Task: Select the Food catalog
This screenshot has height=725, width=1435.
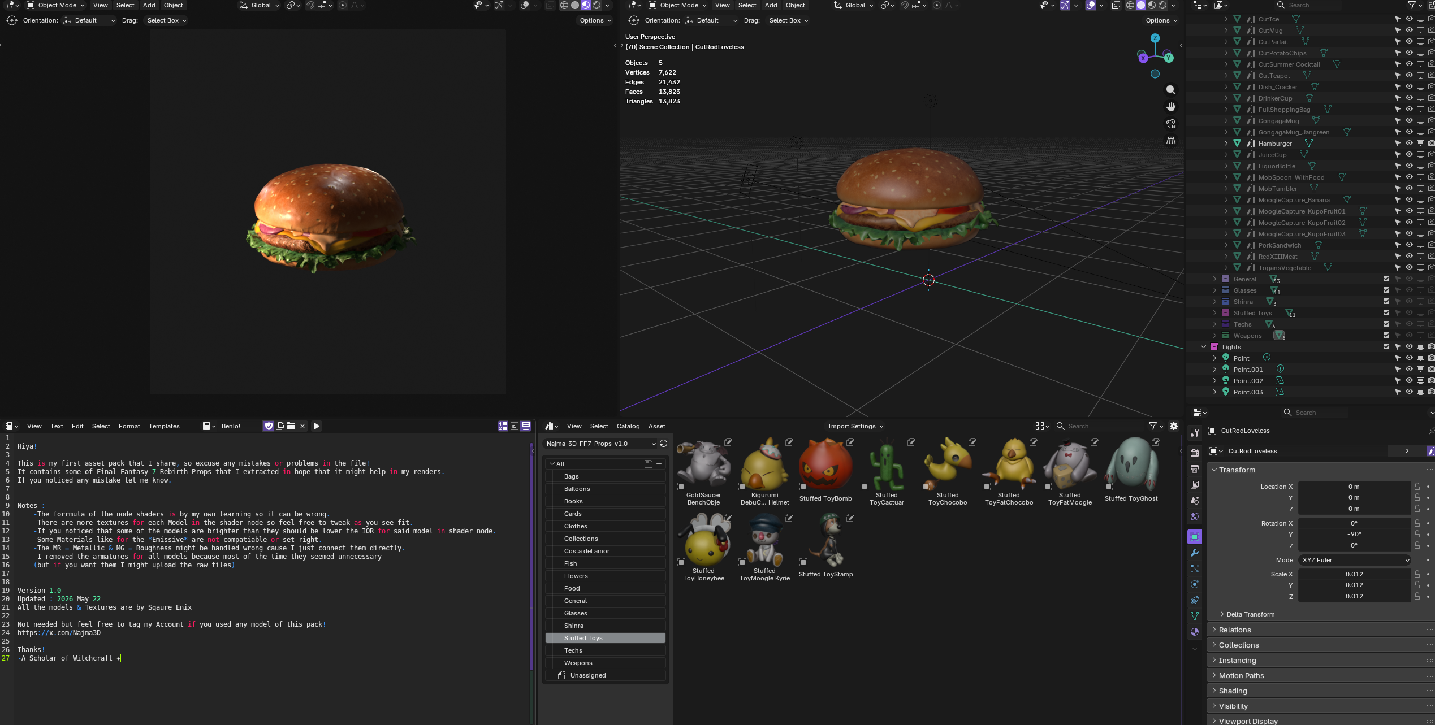Action: pyautogui.click(x=605, y=588)
